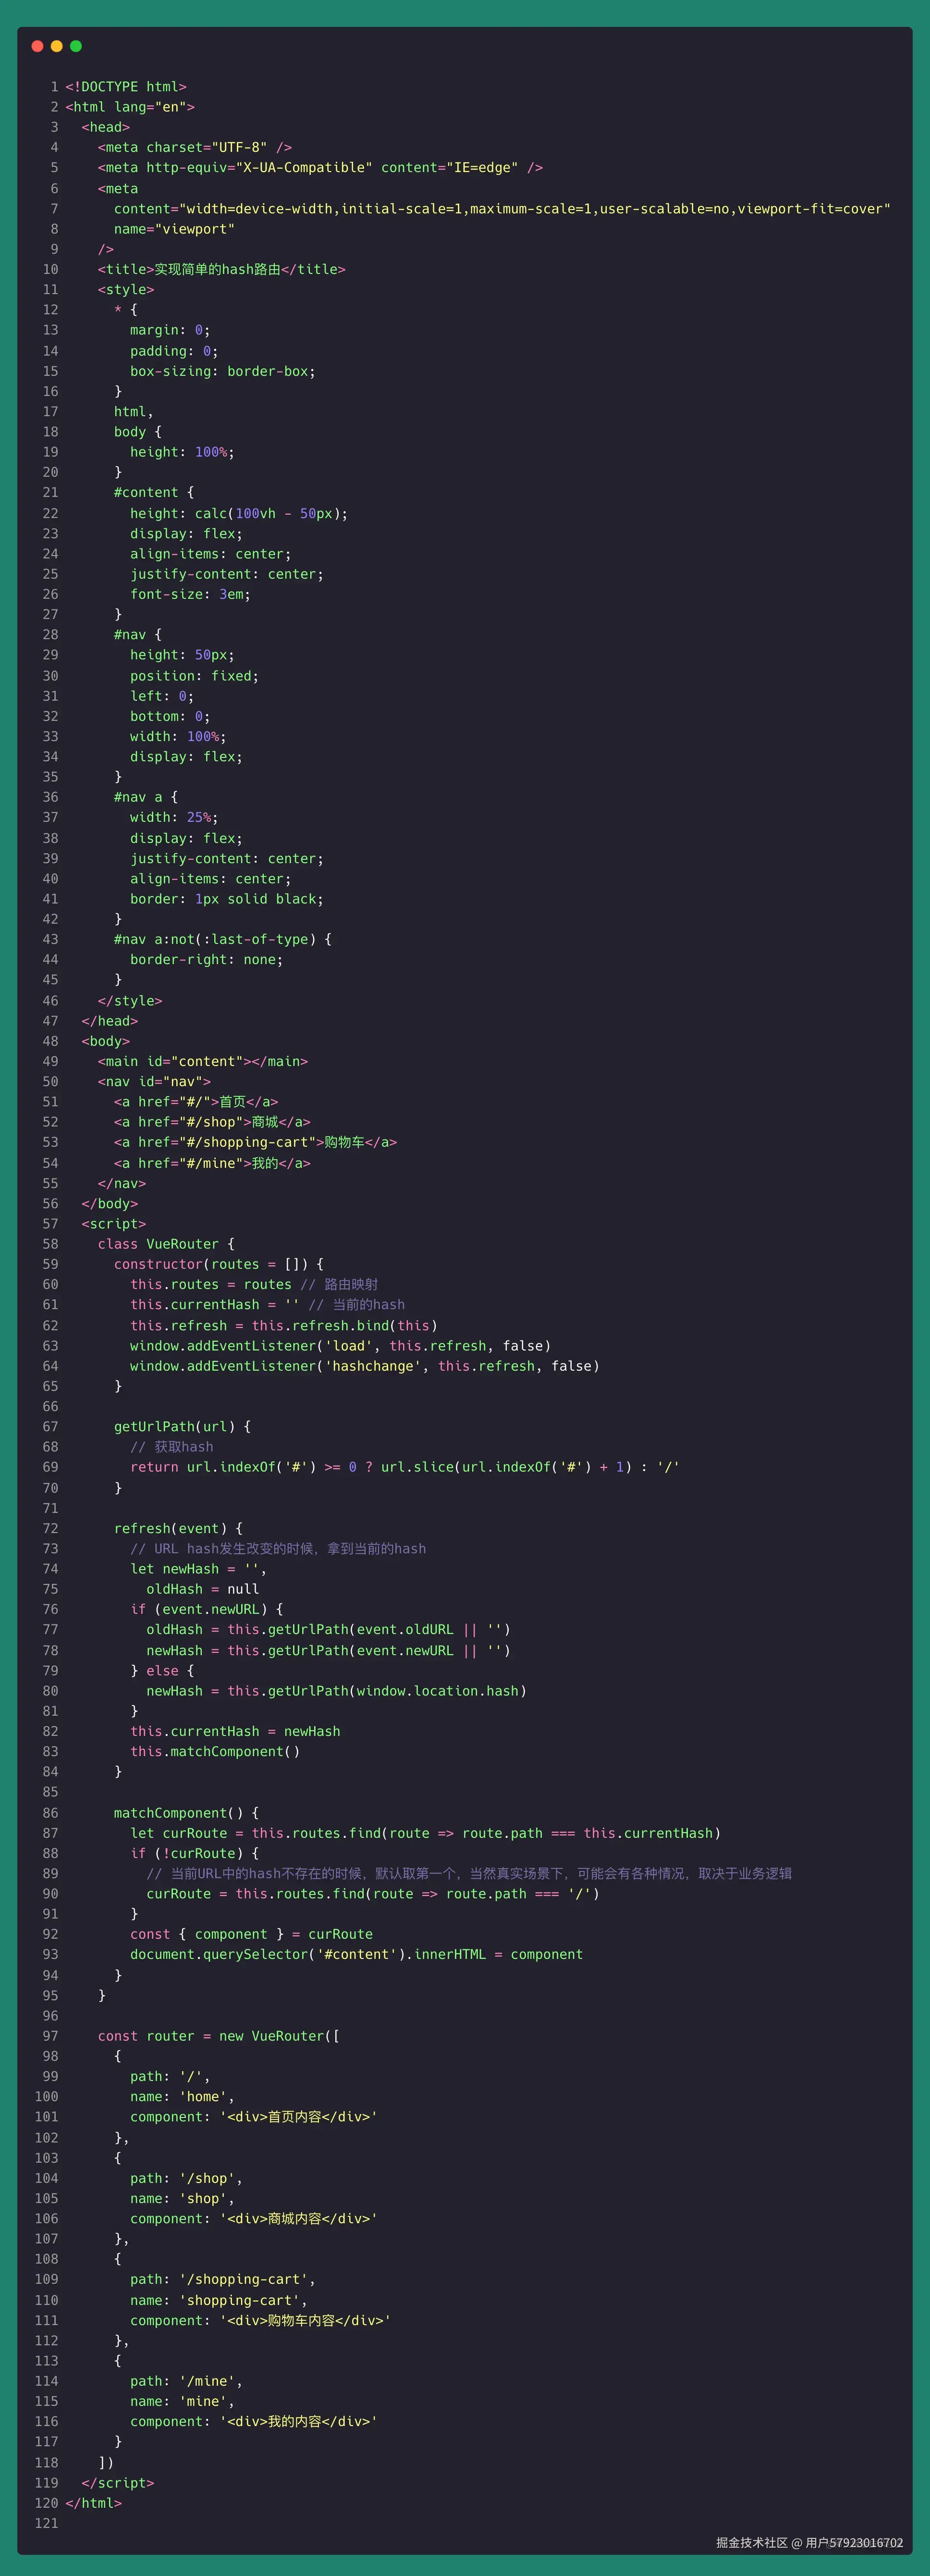Click the DOCTYPE html declaration line
The width and height of the screenshot is (930, 2576).
126,87
